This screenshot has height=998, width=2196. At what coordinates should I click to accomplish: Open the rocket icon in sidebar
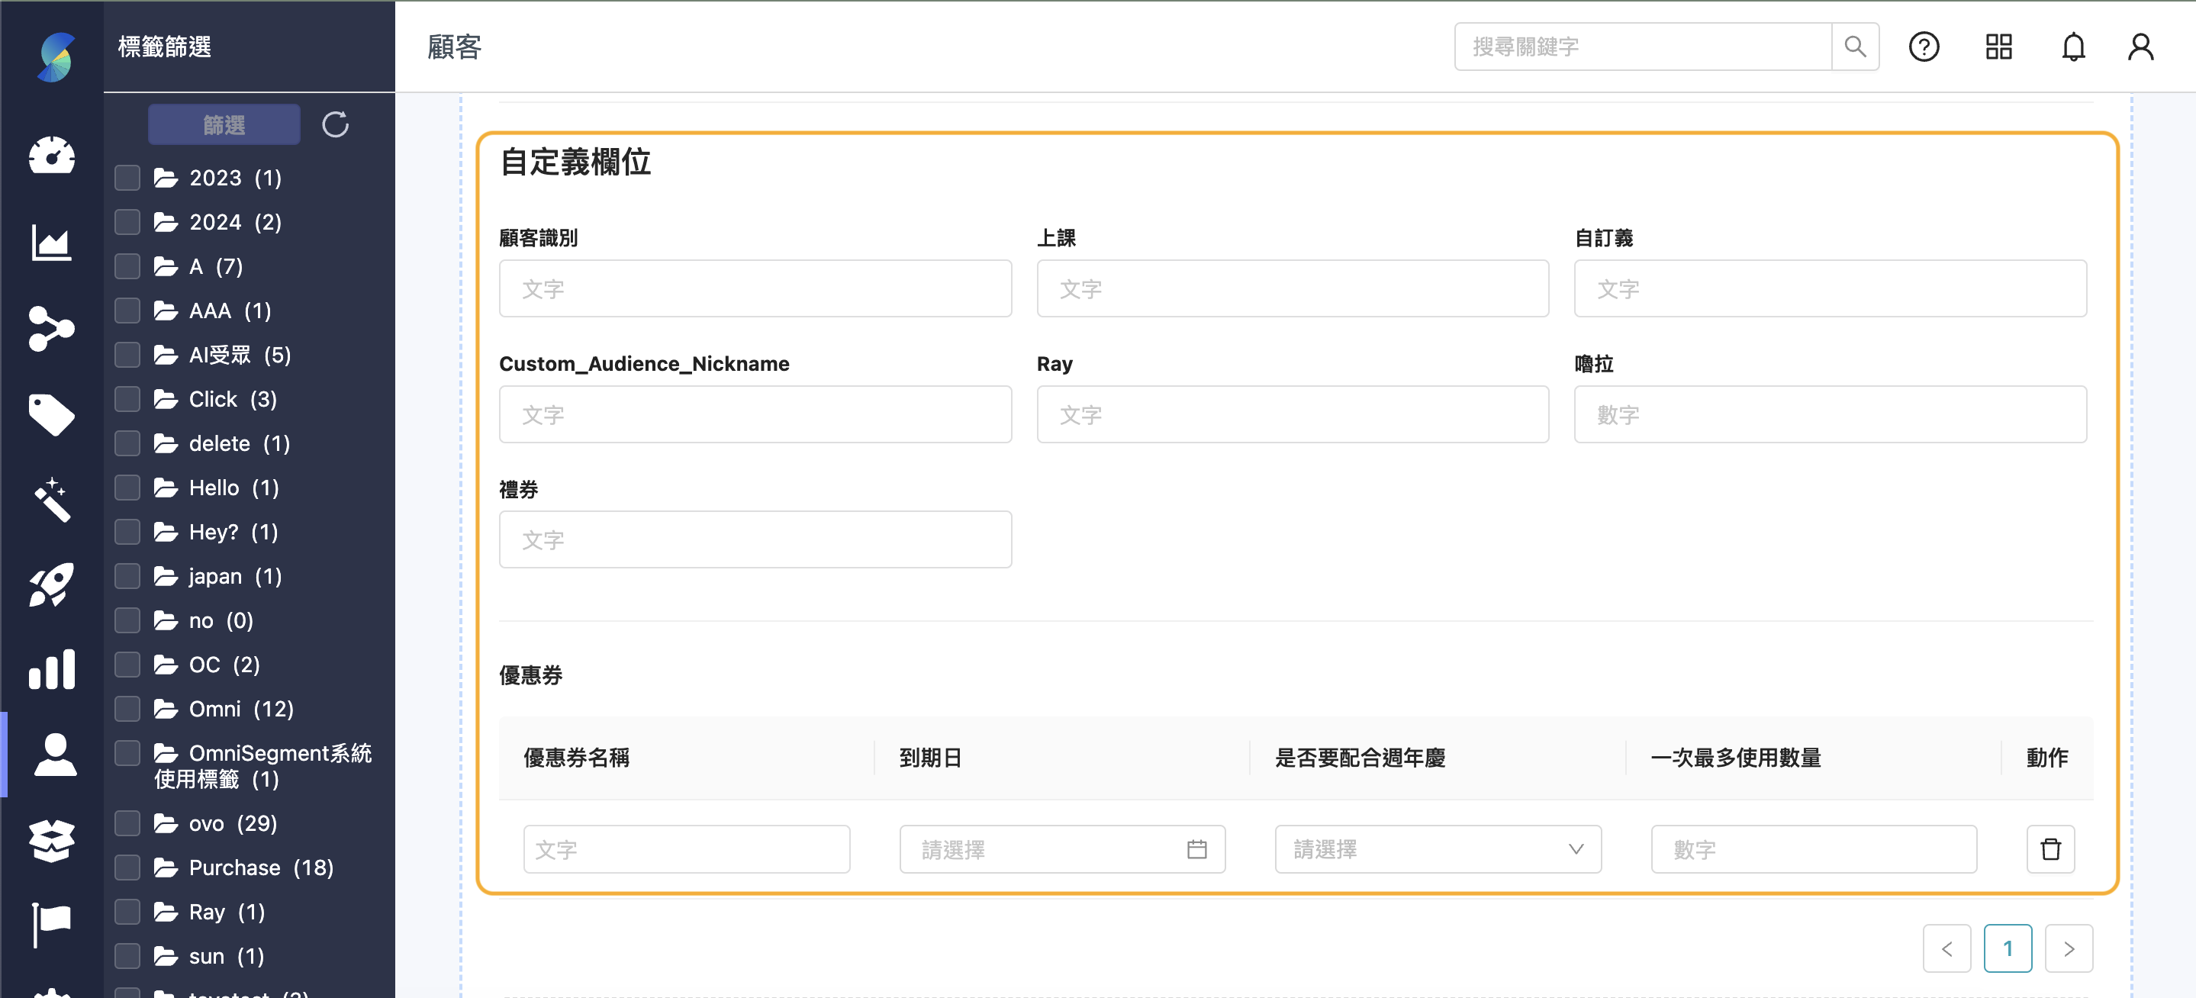51,584
